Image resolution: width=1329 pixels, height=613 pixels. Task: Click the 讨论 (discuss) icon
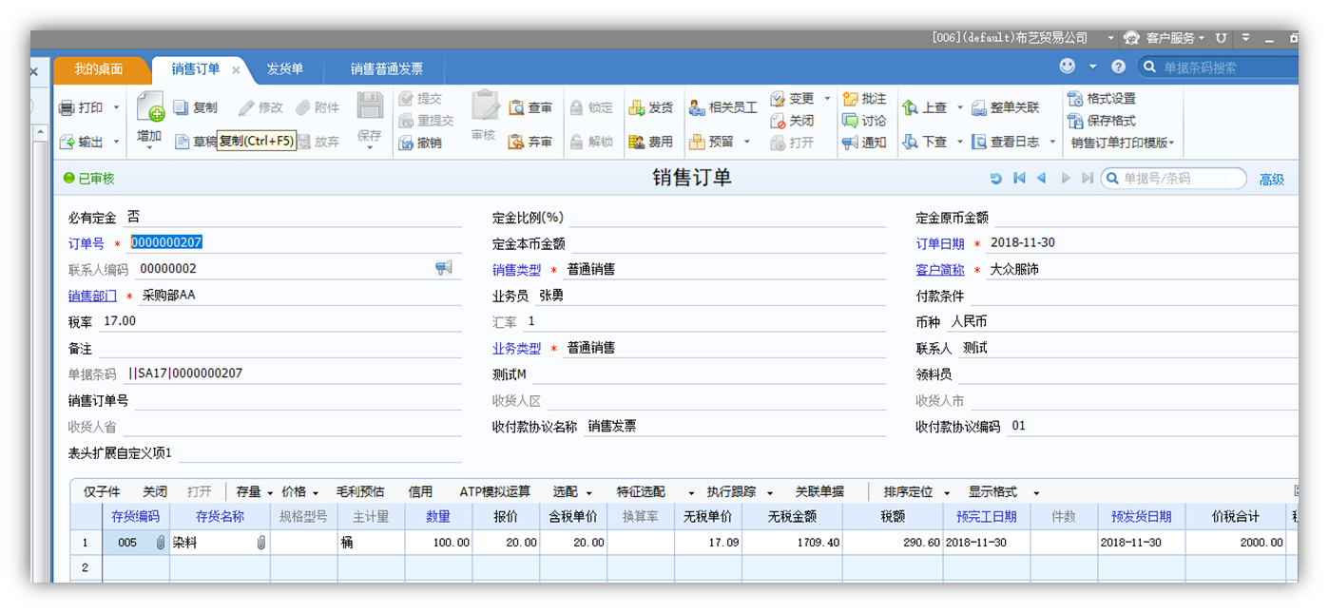coord(850,121)
